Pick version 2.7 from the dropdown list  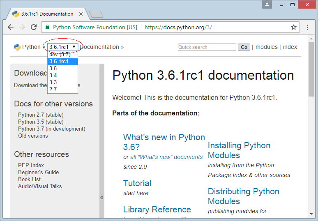click(62, 89)
